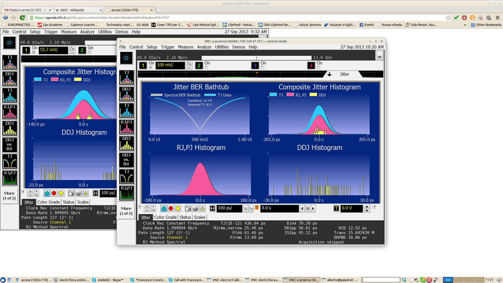This screenshot has height=283, width=503.
Task: Enable channel 2 On checkbox in VNC window
Action: click(x=206, y=68)
